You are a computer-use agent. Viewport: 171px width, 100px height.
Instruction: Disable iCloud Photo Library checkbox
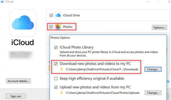click(x=56, y=48)
